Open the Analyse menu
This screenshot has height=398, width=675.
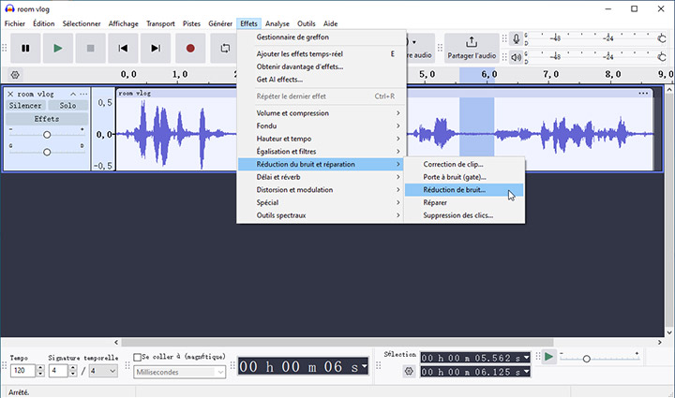tap(277, 22)
